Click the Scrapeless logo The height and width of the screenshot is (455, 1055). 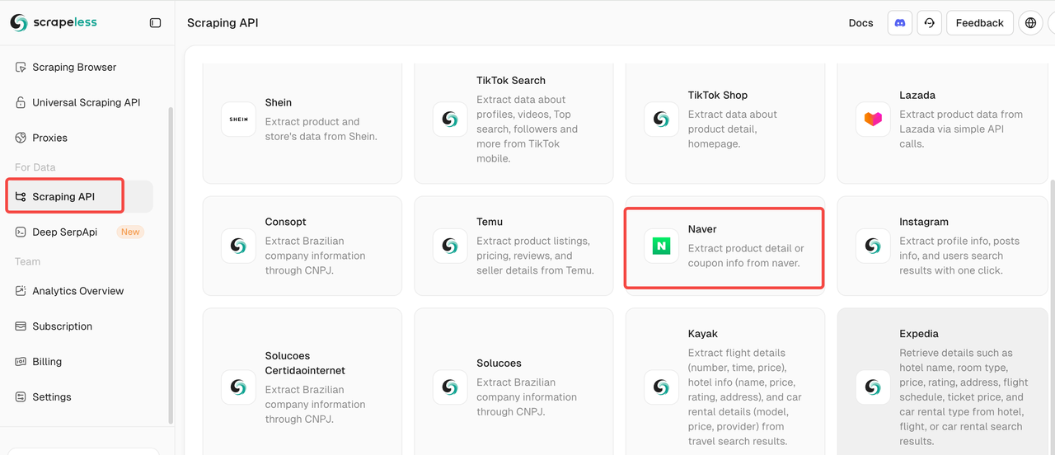(x=53, y=22)
